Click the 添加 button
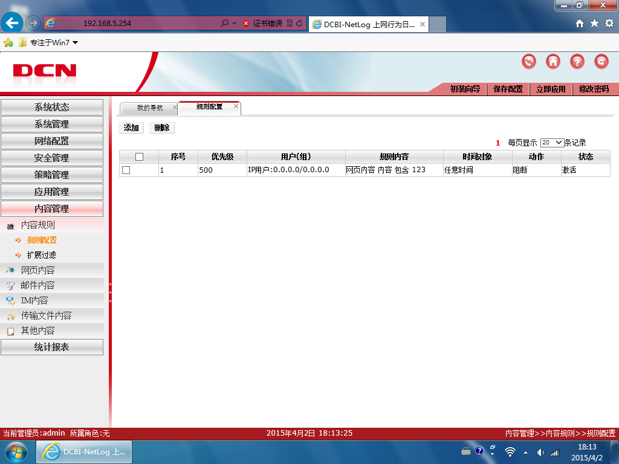 pyautogui.click(x=131, y=127)
